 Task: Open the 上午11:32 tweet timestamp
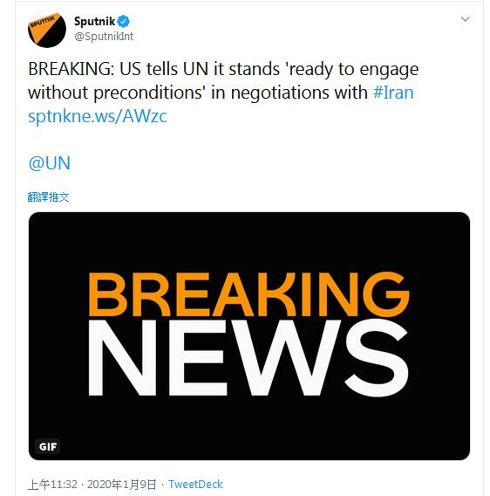(52, 484)
